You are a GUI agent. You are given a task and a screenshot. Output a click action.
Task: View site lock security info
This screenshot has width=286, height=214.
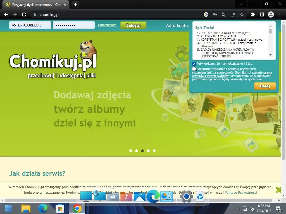(x=35, y=14)
